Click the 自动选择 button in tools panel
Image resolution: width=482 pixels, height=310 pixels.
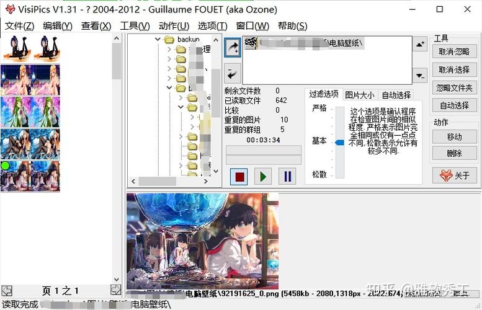point(454,105)
